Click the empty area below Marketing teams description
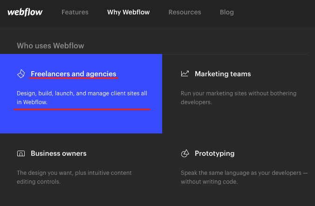The height and width of the screenshot is (206, 315). point(239,120)
